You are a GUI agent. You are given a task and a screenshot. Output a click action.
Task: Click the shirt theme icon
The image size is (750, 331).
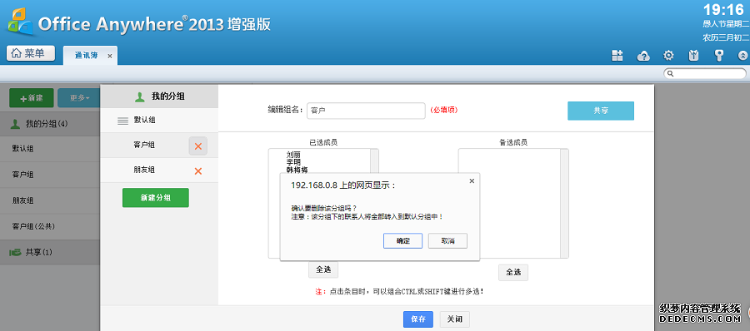pyautogui.click(x=693, y=56)
